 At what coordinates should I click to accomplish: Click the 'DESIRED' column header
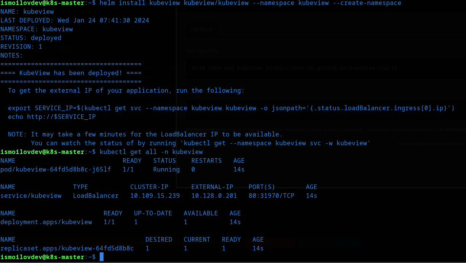pos(159,240)
